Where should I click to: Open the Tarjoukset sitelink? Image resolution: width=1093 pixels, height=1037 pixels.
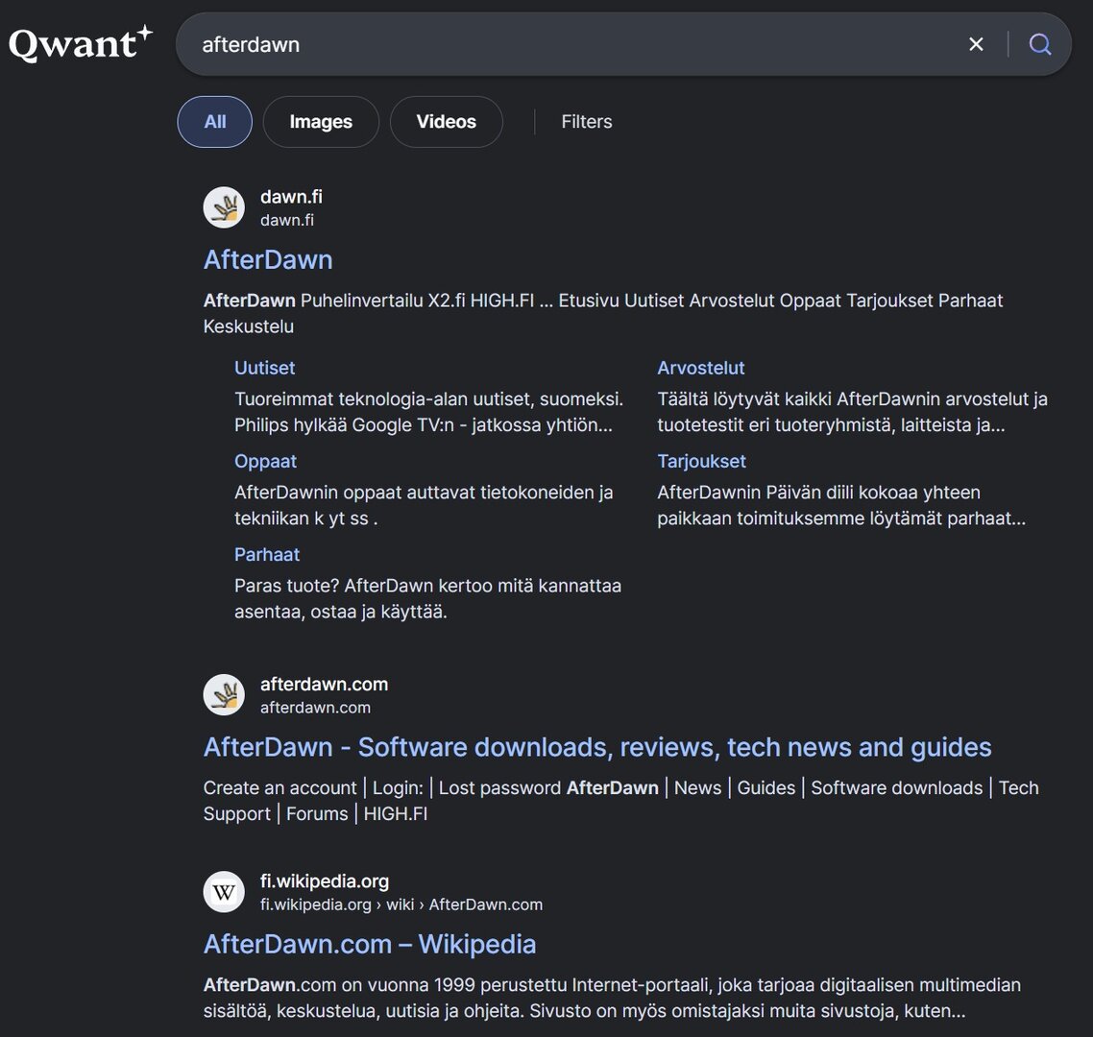click(x=701, y=461)
